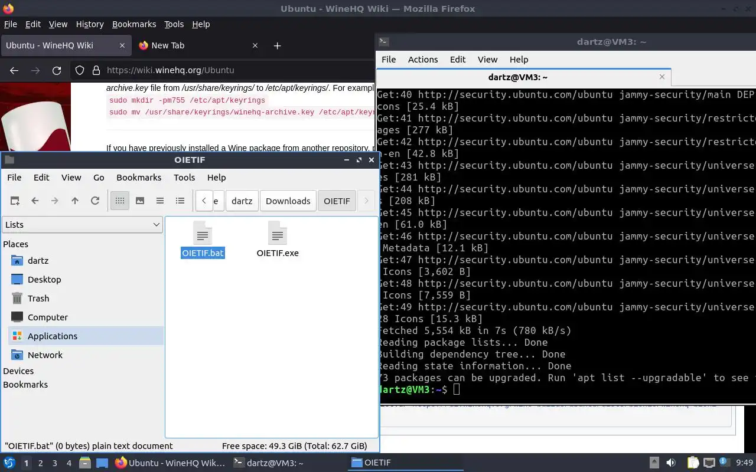The width and height of the screenshot is (756, 472).
Task: Switch to workspace 4 in taskbar
Action: 69,463
